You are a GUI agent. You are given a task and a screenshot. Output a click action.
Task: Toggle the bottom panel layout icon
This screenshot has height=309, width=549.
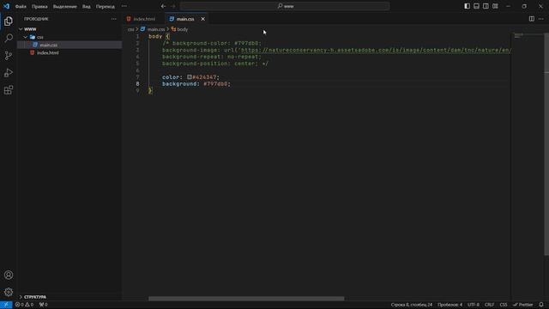pyautogui.click(x=477, y=6)
